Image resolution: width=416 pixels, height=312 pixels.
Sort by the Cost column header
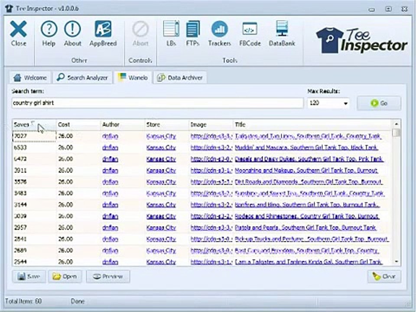coord(78,124)
